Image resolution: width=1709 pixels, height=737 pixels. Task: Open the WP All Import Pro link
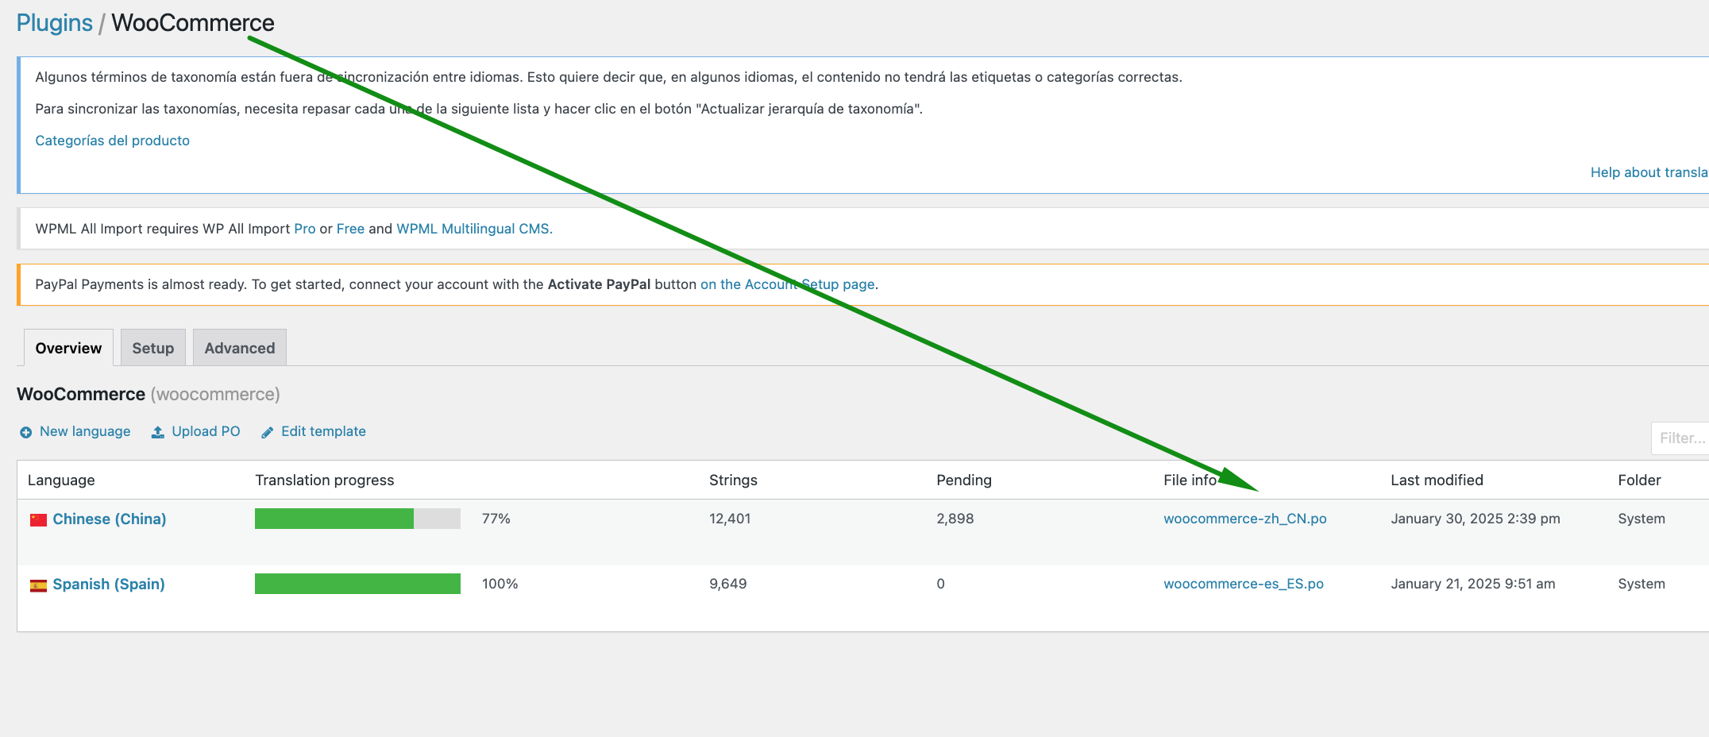pyautogui.click(x=305, y=229)
